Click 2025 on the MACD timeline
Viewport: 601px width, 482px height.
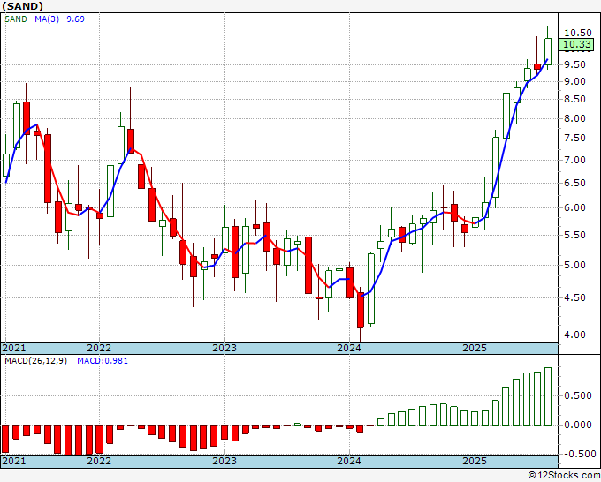pyautogui.click(x=475, y=461)
